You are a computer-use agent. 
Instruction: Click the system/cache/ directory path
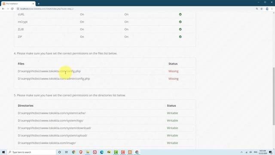coord(52,113)
